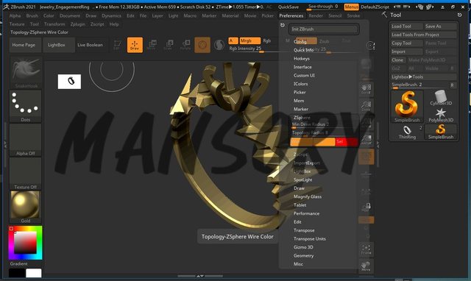This screenshot has height=281, width=471.
Task: Expand the Interface preferences section
Action: [302, 67]
